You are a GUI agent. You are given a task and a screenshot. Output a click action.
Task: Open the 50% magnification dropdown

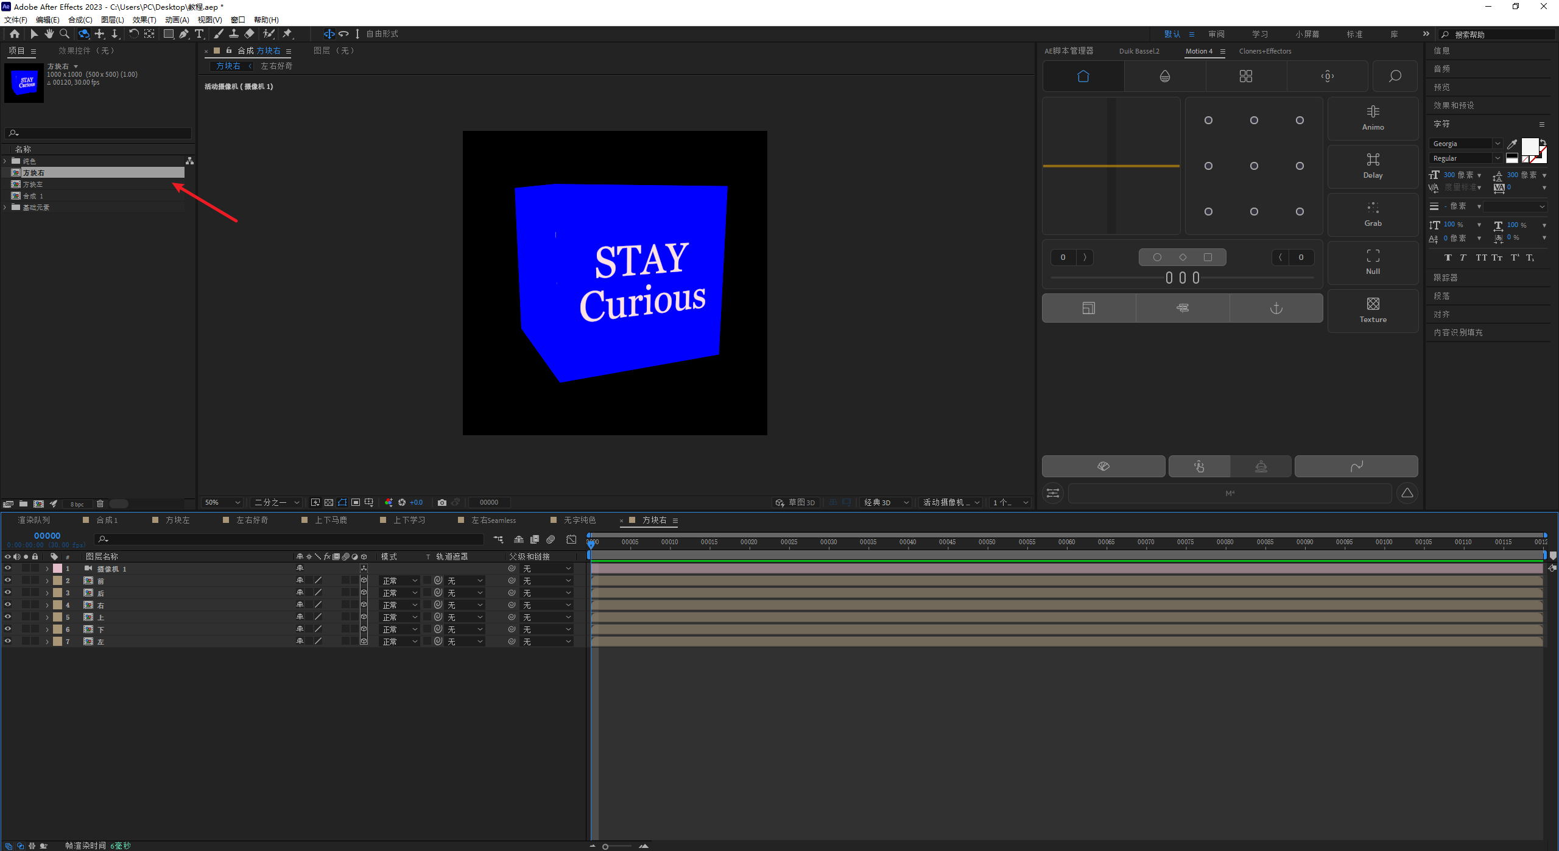tap(223, 502)
